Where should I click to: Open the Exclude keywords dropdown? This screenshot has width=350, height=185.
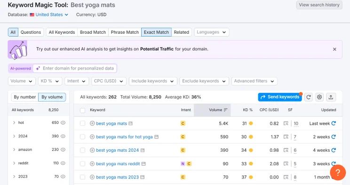coord(204,81)
